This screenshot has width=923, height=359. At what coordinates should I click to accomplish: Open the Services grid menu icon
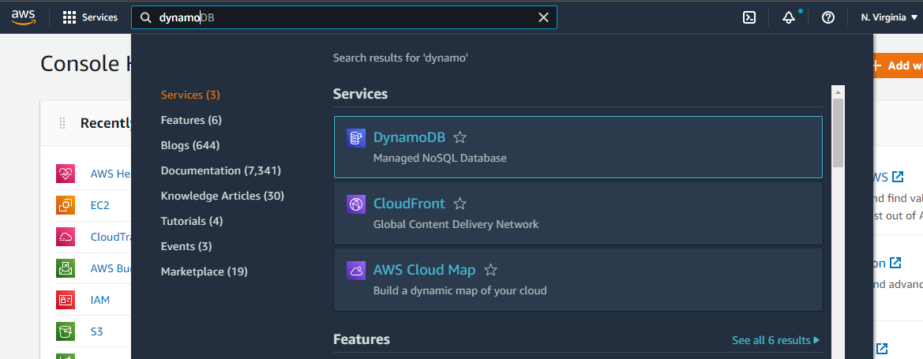click(69, 17)
